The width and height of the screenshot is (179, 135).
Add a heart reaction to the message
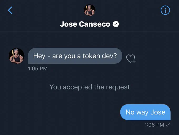pos(131,58)
